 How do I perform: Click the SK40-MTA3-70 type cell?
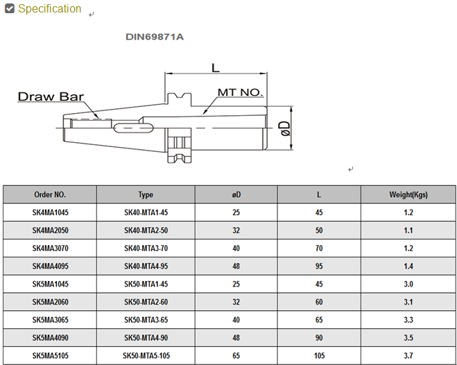[x=146, y=248]
